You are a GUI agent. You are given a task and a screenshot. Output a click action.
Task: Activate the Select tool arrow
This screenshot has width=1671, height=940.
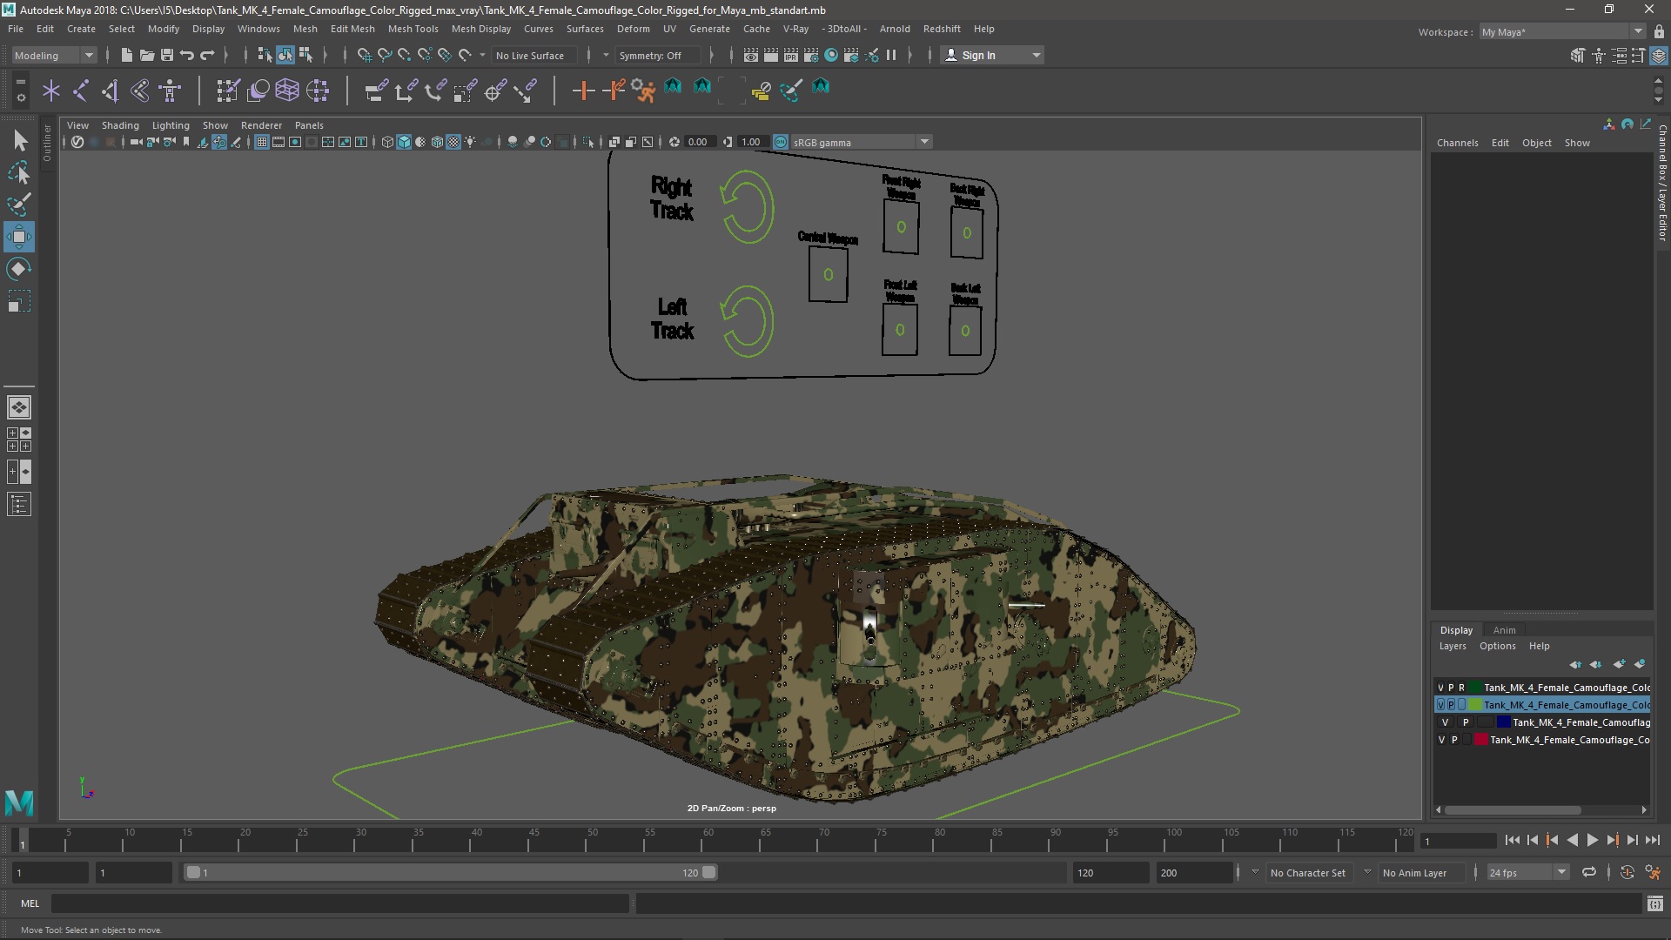(19, 140)
